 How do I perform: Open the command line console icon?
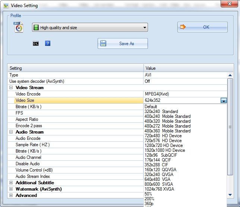coord(36,44)
